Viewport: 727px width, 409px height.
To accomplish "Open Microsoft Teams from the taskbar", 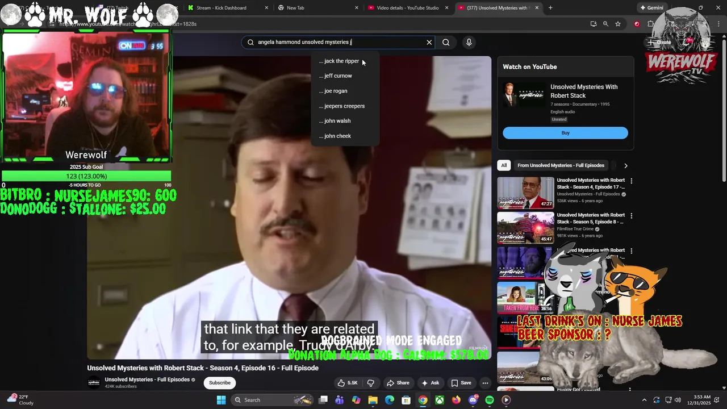I will click(340, 400).
